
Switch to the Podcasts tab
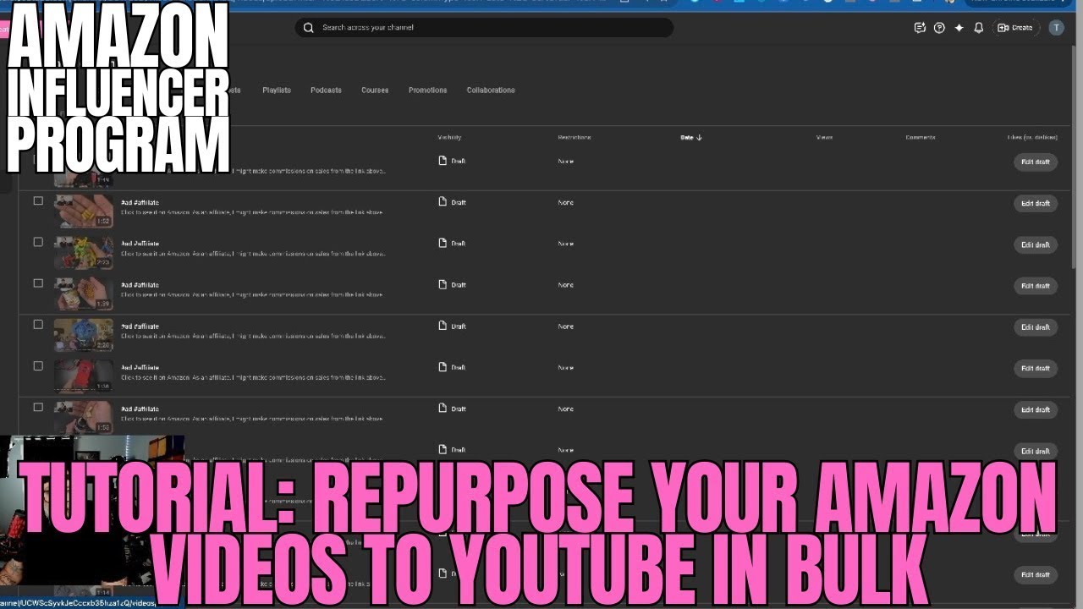coord(326,90)
